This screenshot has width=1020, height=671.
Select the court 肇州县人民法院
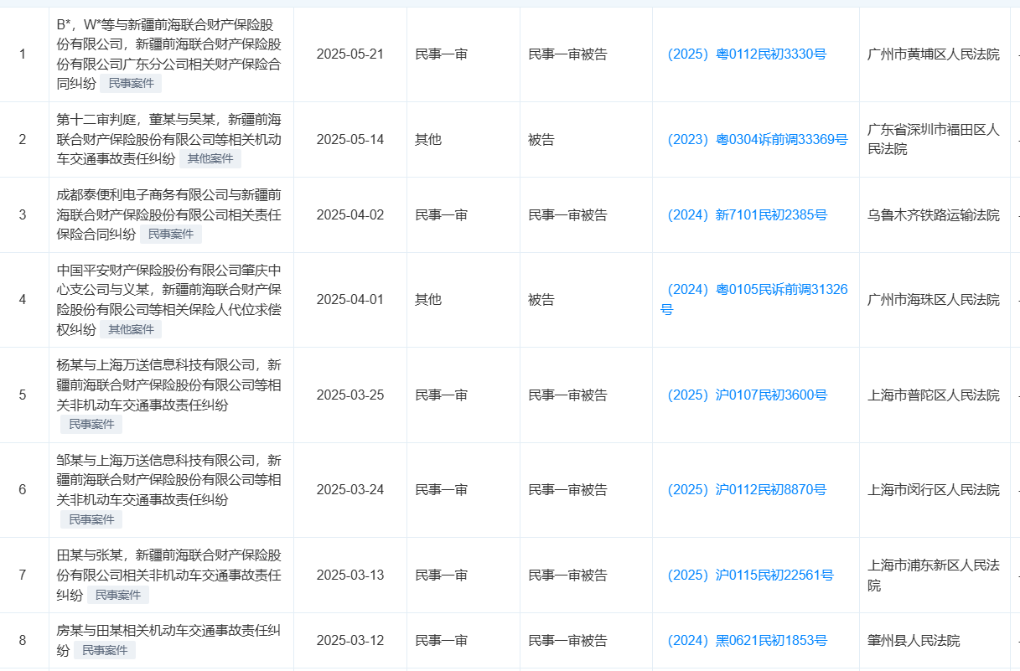coord(915,639)
